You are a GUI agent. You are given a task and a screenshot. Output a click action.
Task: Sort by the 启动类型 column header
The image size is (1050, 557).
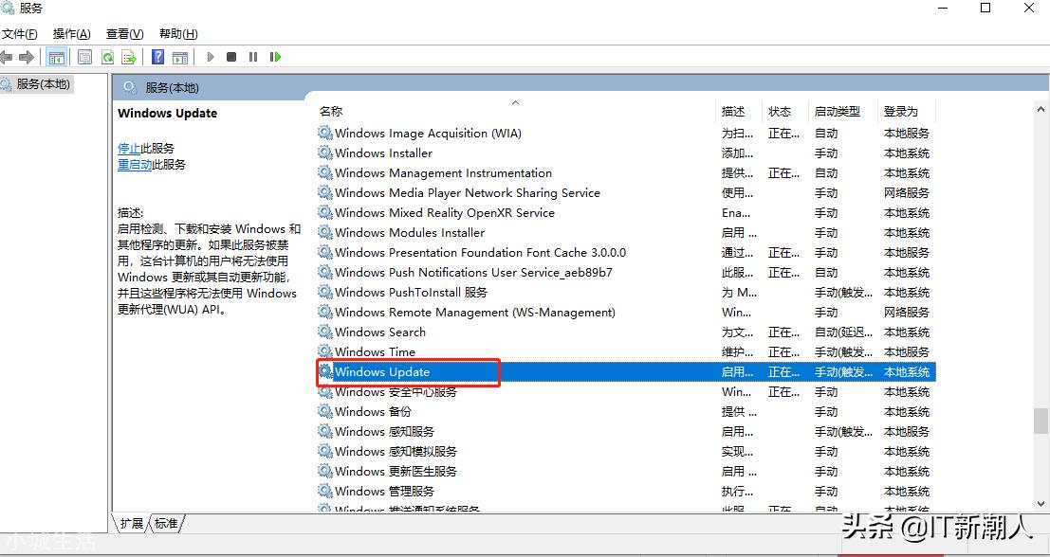(837, 112)
